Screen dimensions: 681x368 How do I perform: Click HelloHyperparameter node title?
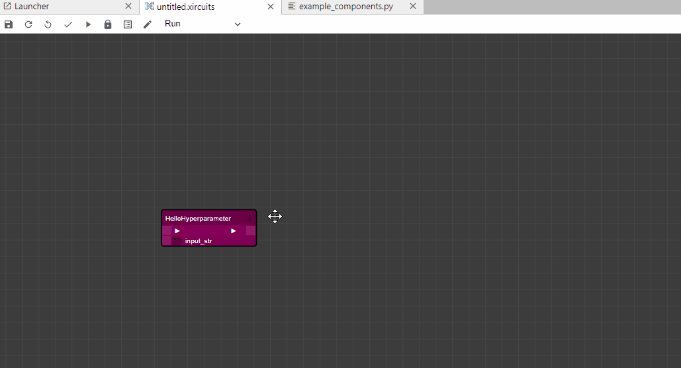pos(198,218)
